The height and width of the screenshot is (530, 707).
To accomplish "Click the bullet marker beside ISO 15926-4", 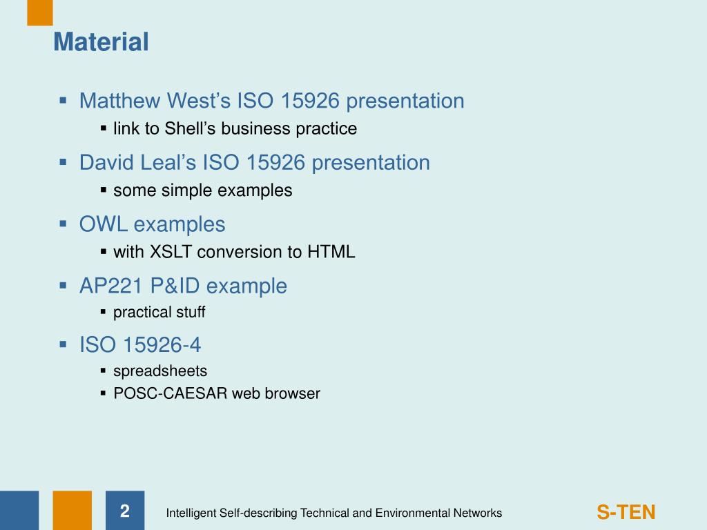I will click(x=63, y=345).
